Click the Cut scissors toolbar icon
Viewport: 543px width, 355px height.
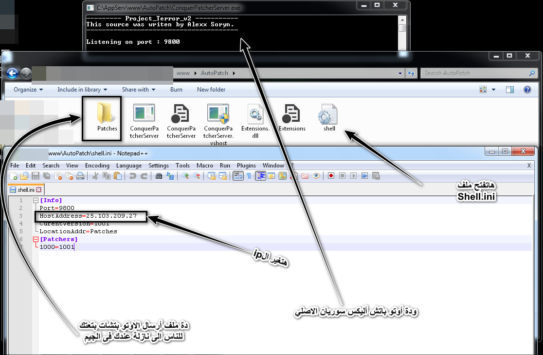[95, 176]
